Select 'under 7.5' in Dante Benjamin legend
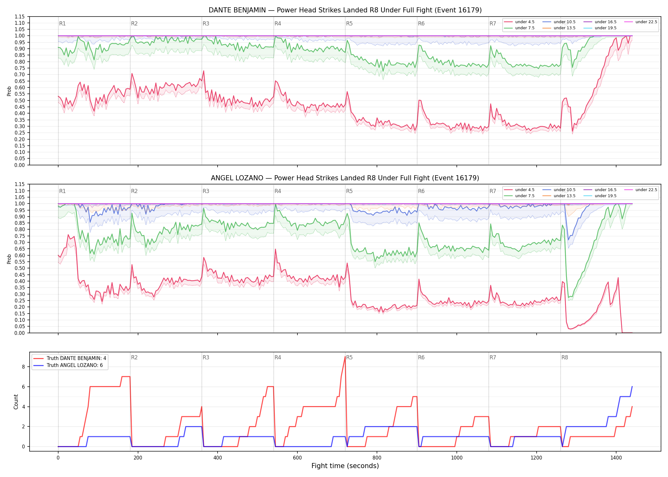Image resolution: width=668 pixels, height=477 pixels. click(x=519, y=28)
